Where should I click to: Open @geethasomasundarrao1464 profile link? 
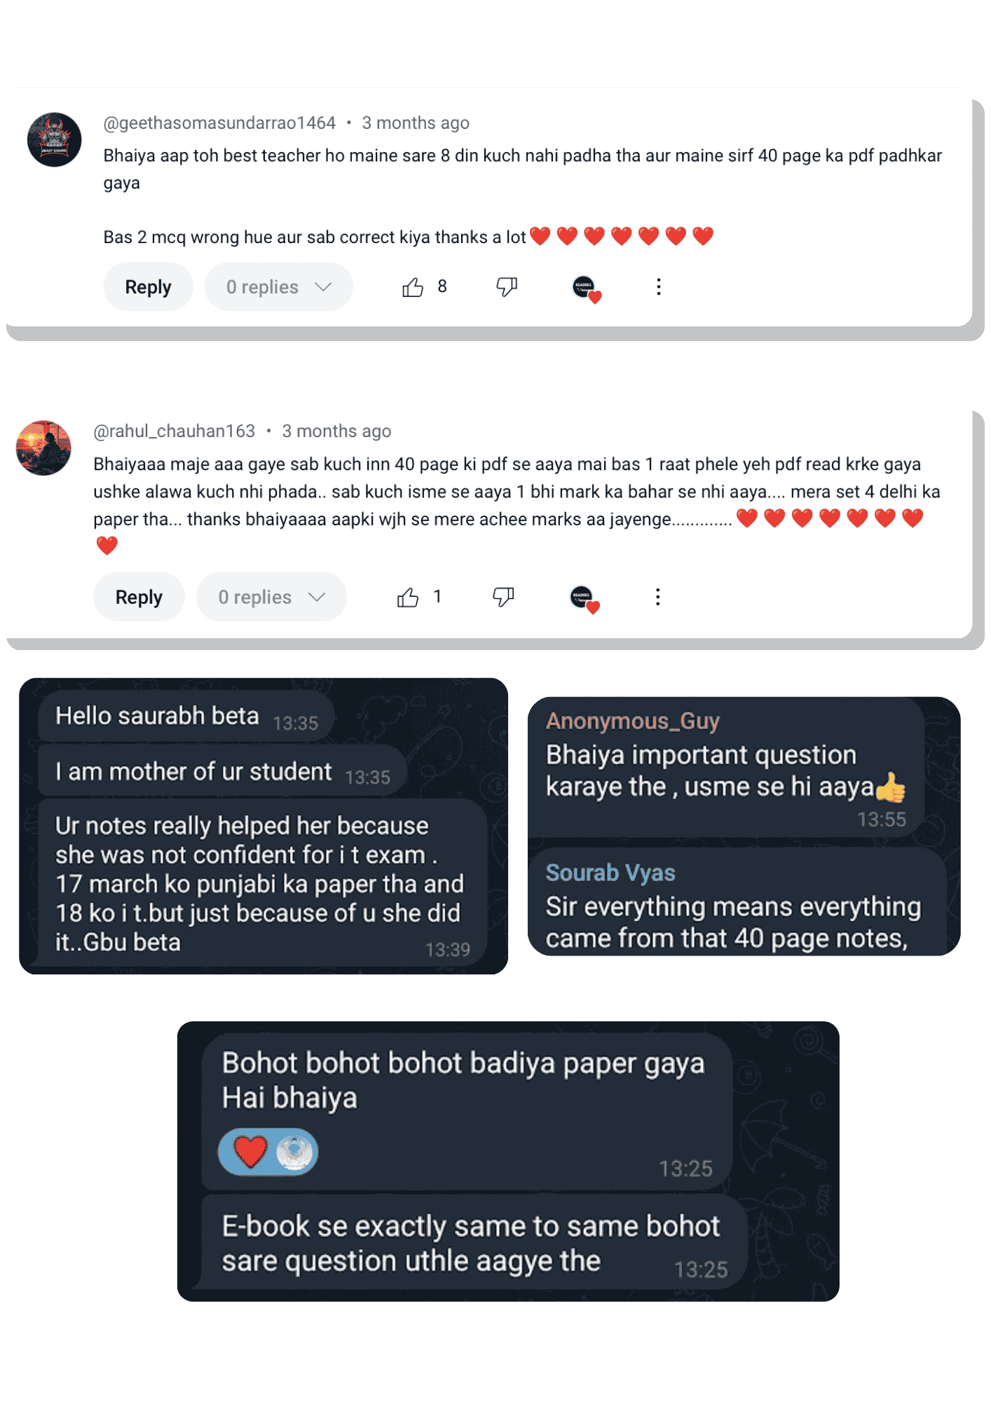pyautogui.click(x=219, y=123)
